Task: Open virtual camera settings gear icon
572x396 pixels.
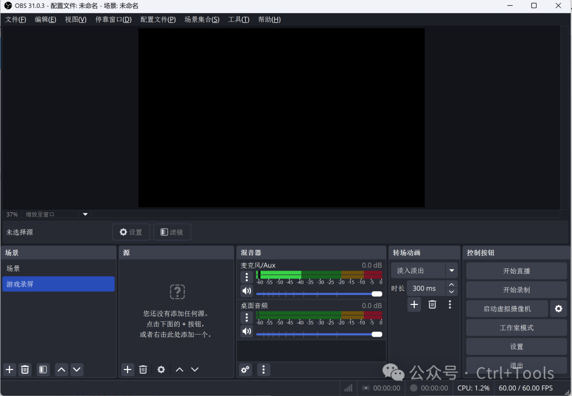Action: pyautogui.click(x=558, y=309)
